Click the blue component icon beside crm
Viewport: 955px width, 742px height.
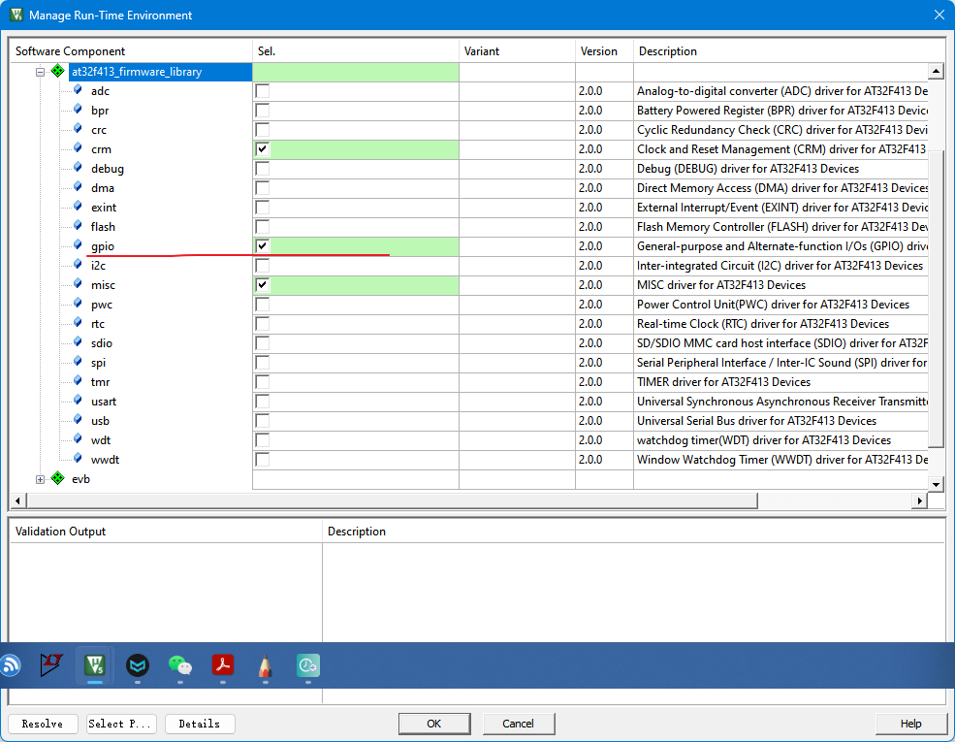point(78,148)
